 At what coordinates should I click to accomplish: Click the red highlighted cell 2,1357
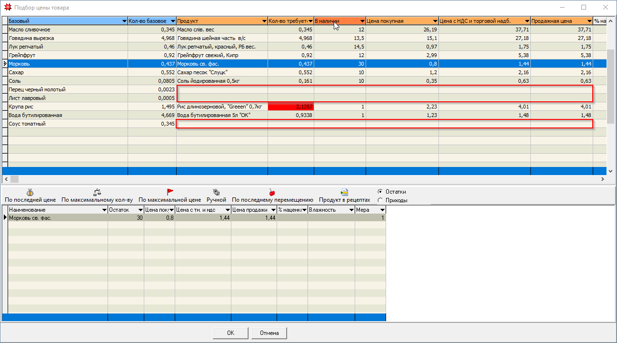pyautogui.click(x=290, y=107)
